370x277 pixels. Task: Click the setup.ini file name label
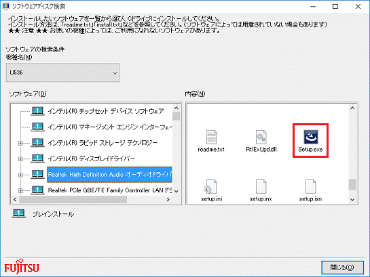(x=212, y=199)
